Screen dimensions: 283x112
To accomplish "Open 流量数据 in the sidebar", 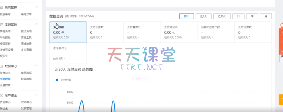I will point(5,85).
